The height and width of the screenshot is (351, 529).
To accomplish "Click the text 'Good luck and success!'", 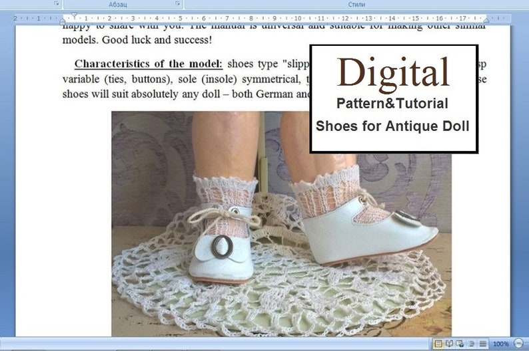I will [157, 40].
